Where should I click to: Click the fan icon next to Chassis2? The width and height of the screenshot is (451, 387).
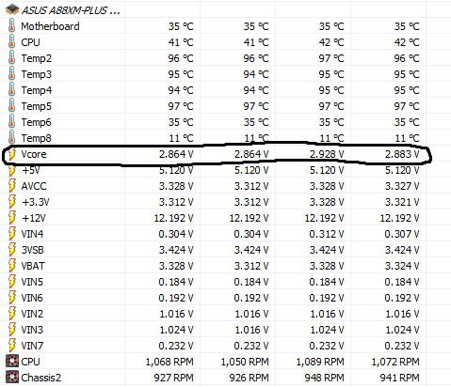click(12, 378)
